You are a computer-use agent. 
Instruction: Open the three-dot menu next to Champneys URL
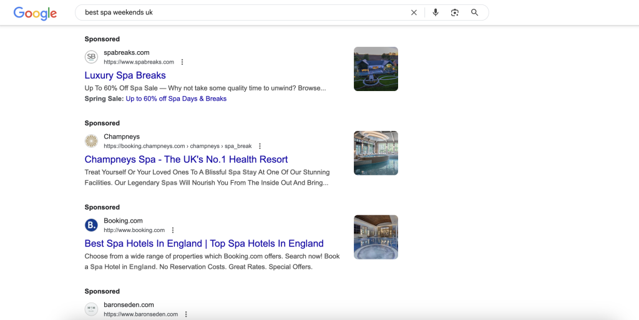(260, 146)
